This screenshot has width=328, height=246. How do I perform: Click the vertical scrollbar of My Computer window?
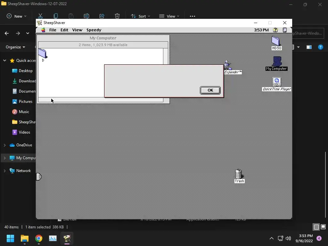tap(166, 56)
